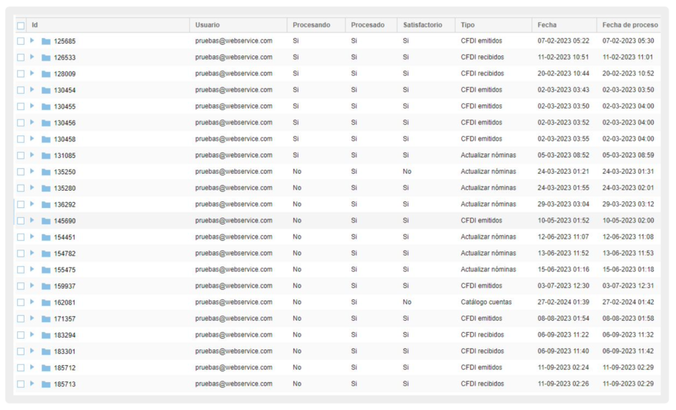This screenshot has height=410, width=676.
Task: Expand details arrow of row 136292
Action: pos(32,204)
